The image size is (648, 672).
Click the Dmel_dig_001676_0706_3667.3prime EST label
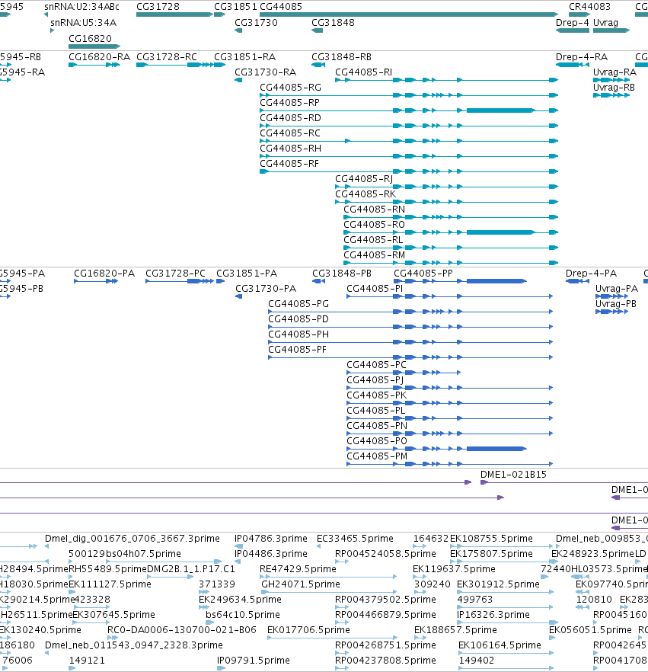pos(132,538)
